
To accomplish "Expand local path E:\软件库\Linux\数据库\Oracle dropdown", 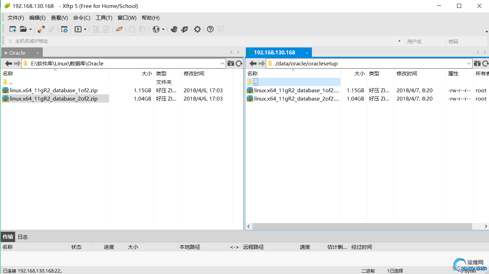I will (x=222, y=63).
